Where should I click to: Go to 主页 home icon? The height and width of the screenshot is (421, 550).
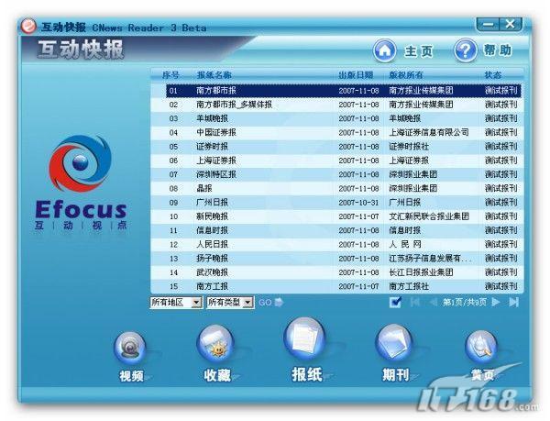click(x=386, y=50)
